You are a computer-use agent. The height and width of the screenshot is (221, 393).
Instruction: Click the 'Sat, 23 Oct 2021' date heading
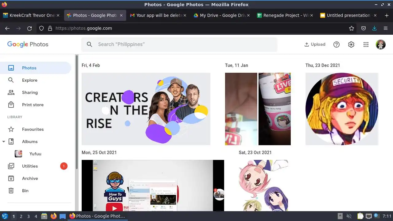click(255, 153)
